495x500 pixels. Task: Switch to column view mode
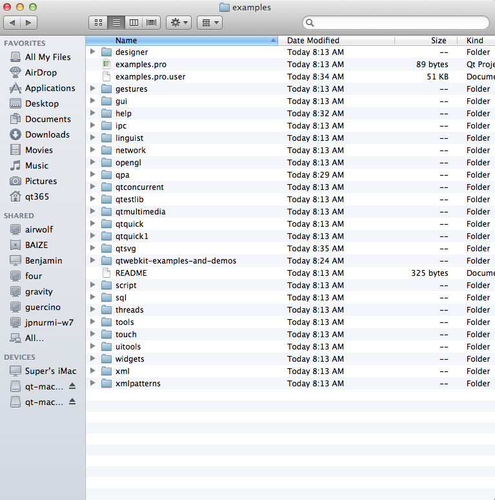(134, 23)
